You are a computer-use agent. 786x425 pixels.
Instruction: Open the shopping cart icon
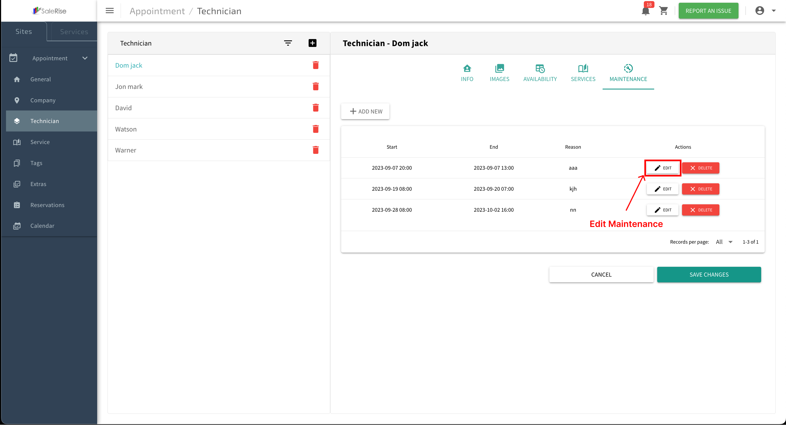[664, 11]
